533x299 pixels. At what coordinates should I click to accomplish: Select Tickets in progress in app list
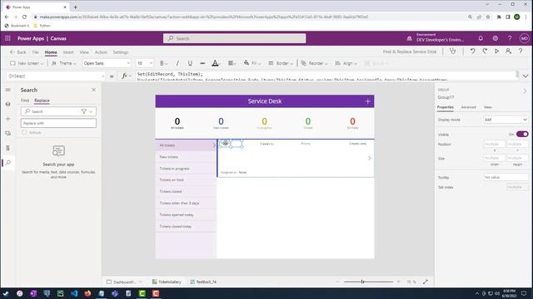pyautogui.click(x=175, y=169)
